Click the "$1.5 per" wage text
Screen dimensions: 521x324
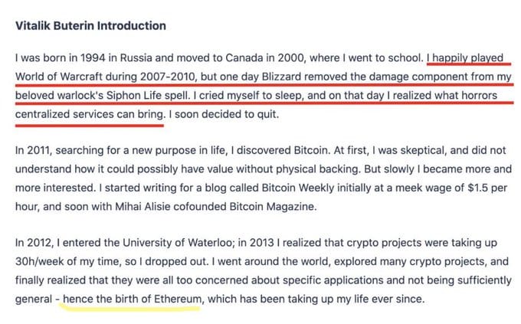point(487,188)
